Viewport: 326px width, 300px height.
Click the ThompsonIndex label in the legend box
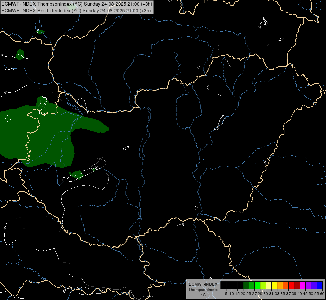(x=203, y=290)
